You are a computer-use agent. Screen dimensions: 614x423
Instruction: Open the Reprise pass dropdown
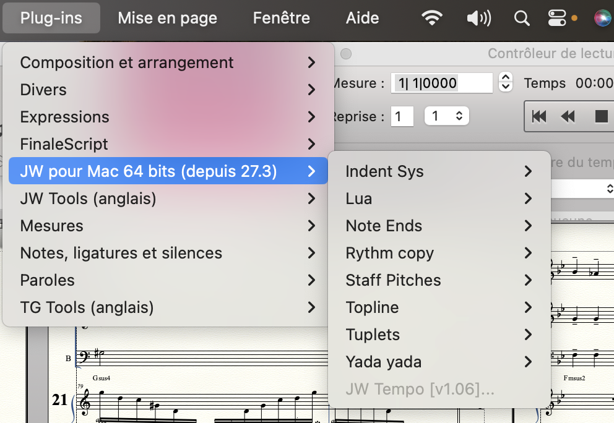tap(446, 116)
